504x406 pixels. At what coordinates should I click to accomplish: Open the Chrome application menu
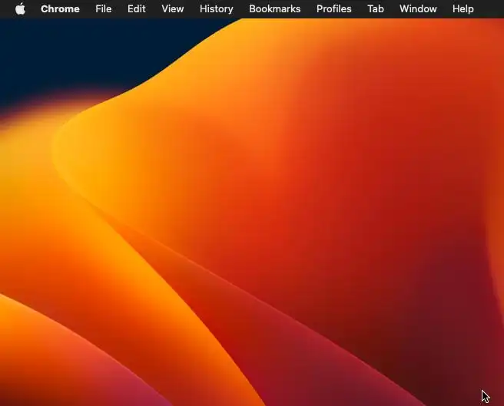click(x=60, y=8)
